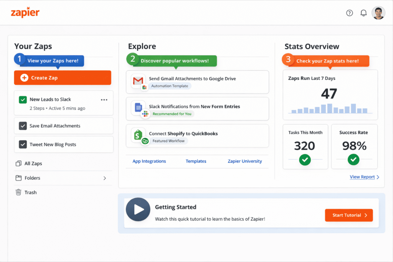Screen dimensions: 393x262
Task: Click the Trash can icon
Action: pyautogui.click(x=18, y=192)
